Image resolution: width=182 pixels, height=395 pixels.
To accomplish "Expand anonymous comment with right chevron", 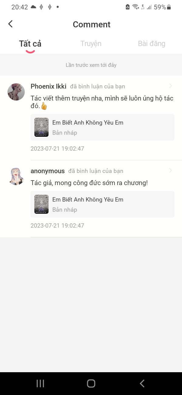I will (170, 170).
